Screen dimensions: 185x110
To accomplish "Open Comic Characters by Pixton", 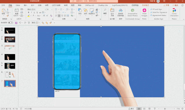I will click(174, 12).
